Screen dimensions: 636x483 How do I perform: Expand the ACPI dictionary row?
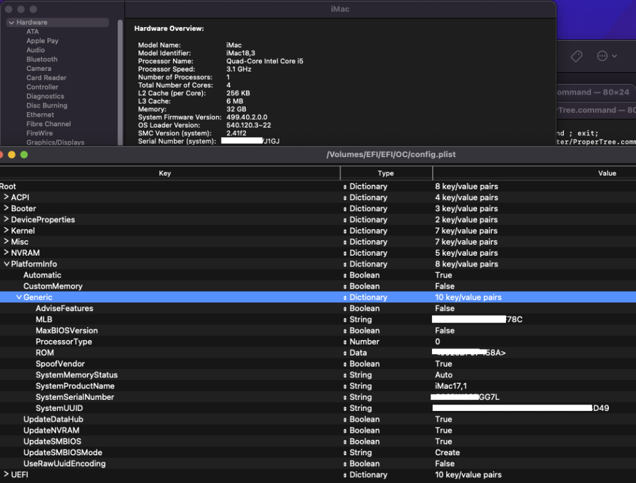(6, 197)
